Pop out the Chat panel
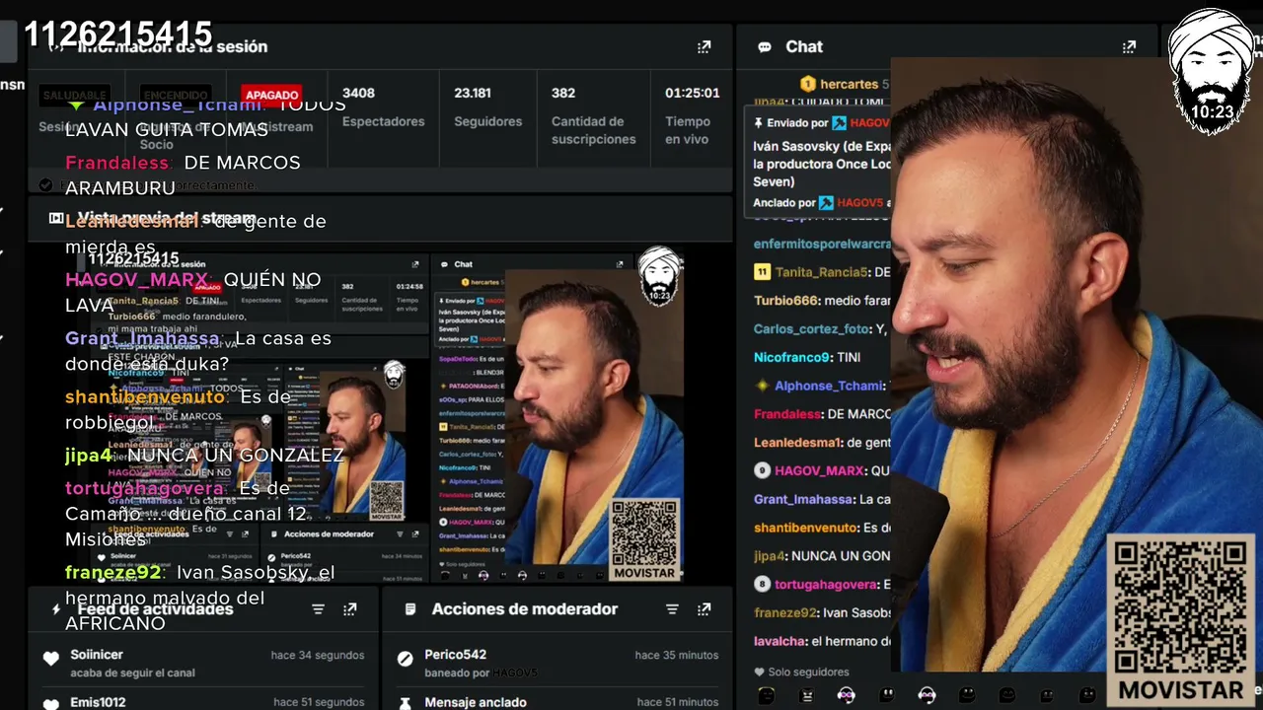This screenshot has width=1263, height=710. tap(1129, 46)
